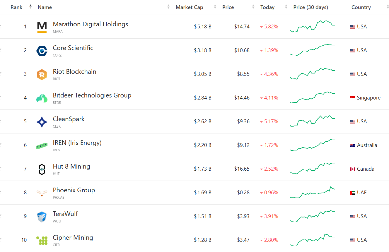This screenshot has height=252, width=389.
Task: Sort by Today column arrows
Action: pos(286,7)
